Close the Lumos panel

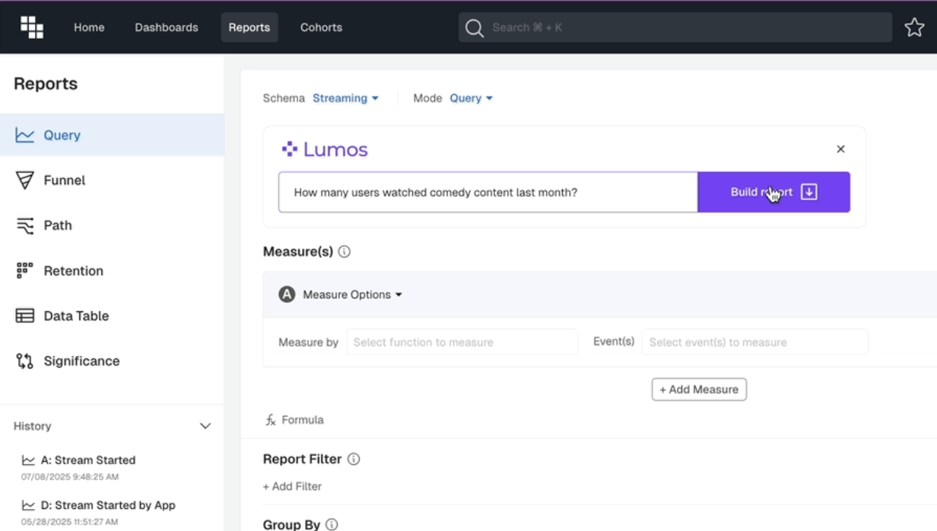coord(840,149)
